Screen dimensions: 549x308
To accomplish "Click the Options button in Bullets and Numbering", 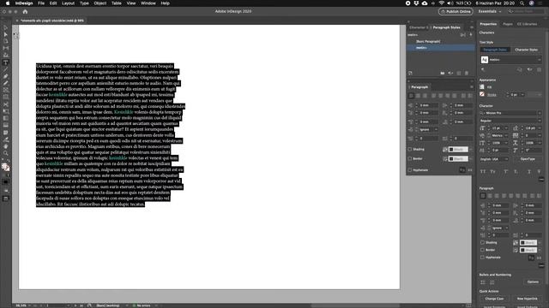I will click(533, 281).
